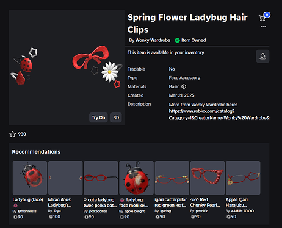
Task: Favorite the item with the star icon
Action: (13, 134)
